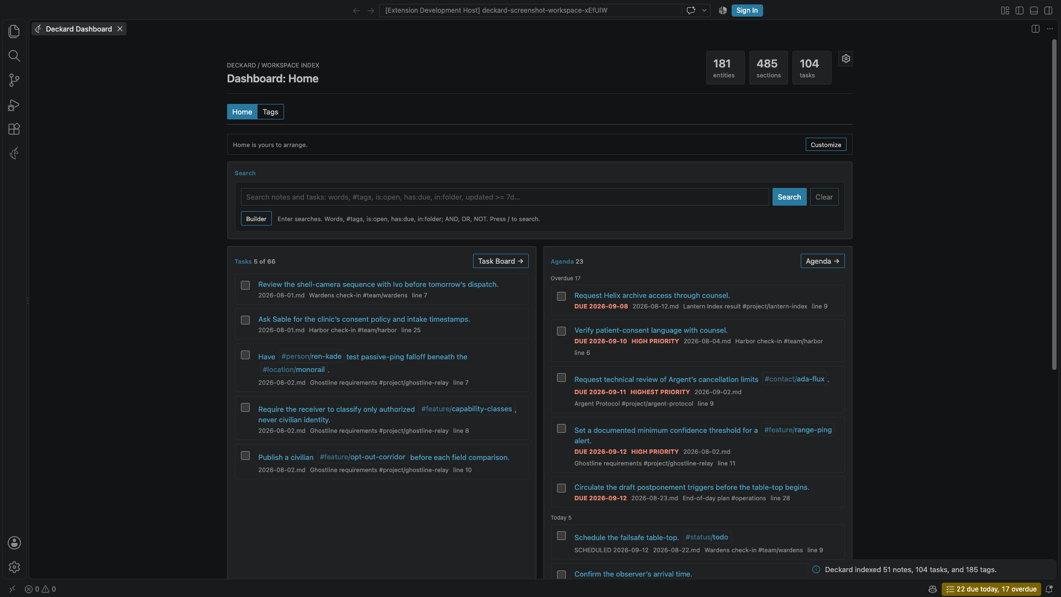The image size is (1061, 597).
Task: Open the editor More Actions ellipsis
Action: pyautogui.click(x=1050, y=29)
